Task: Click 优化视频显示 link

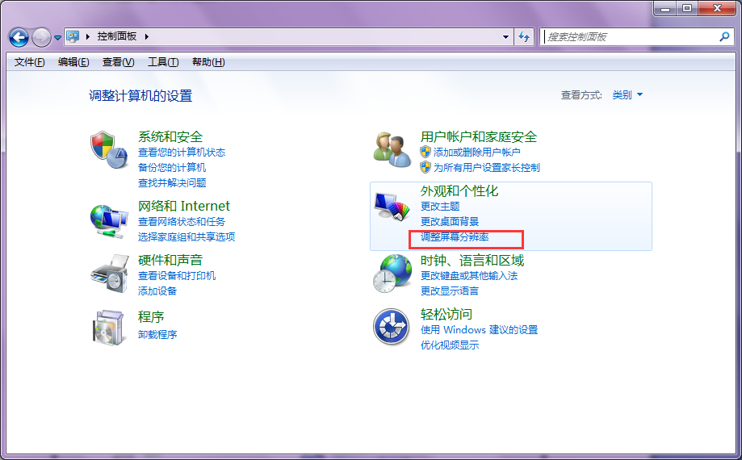Action: point(450,345)
